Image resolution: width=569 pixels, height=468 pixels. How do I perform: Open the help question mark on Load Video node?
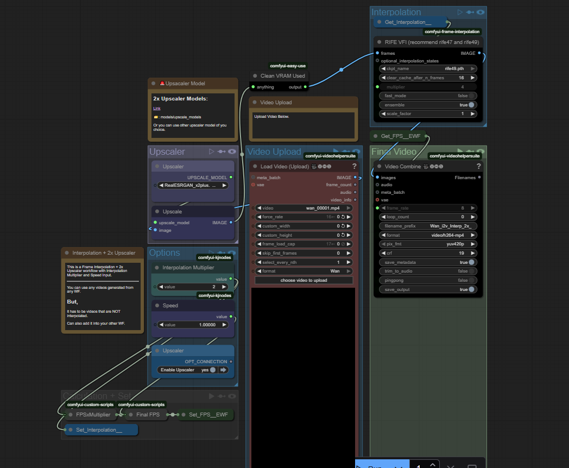354,166
